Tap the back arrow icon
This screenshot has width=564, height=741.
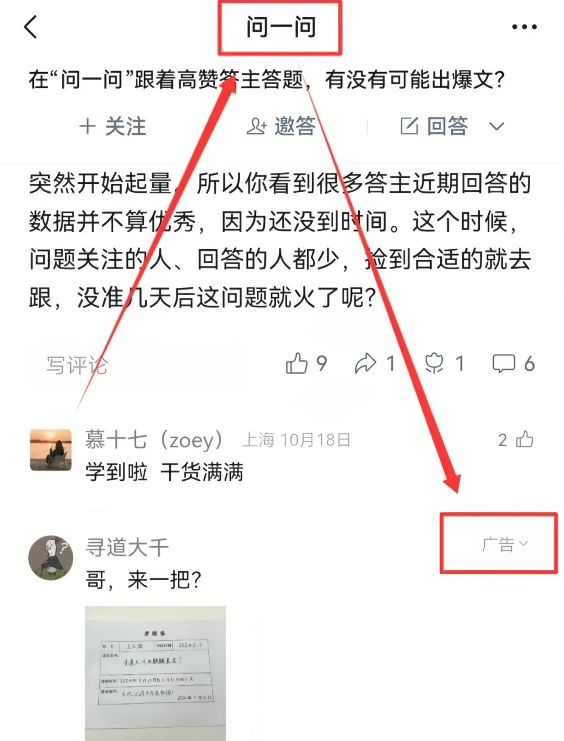31,27
